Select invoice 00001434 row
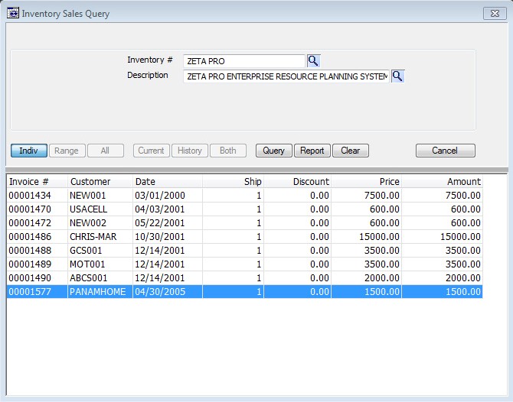 (245, 196)
